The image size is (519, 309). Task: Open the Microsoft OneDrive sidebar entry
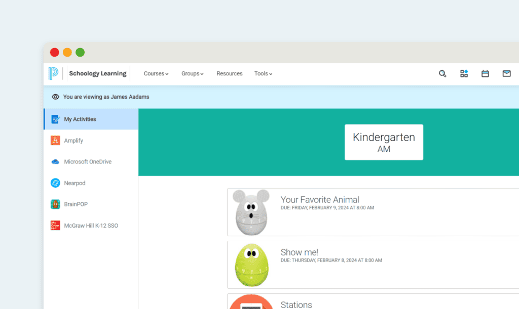pos(55,161)
